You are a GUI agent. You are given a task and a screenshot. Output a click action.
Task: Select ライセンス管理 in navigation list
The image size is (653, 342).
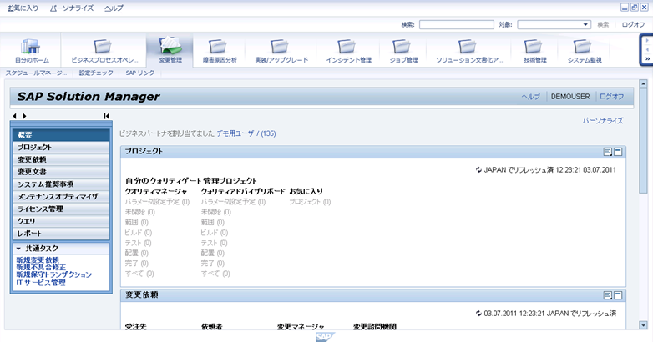tap(61, 209)
